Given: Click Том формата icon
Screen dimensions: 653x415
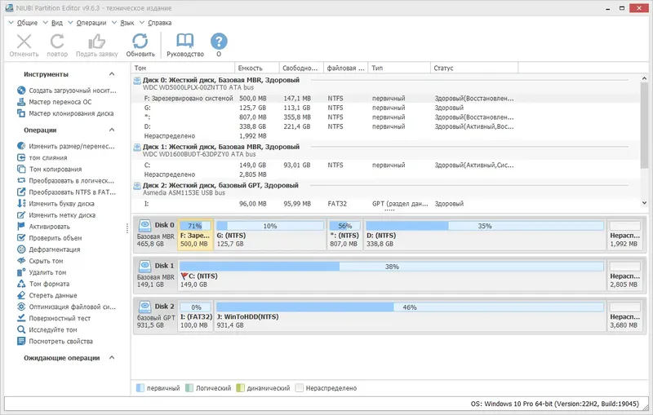Looking at the screenshot, I should [21, 284].
